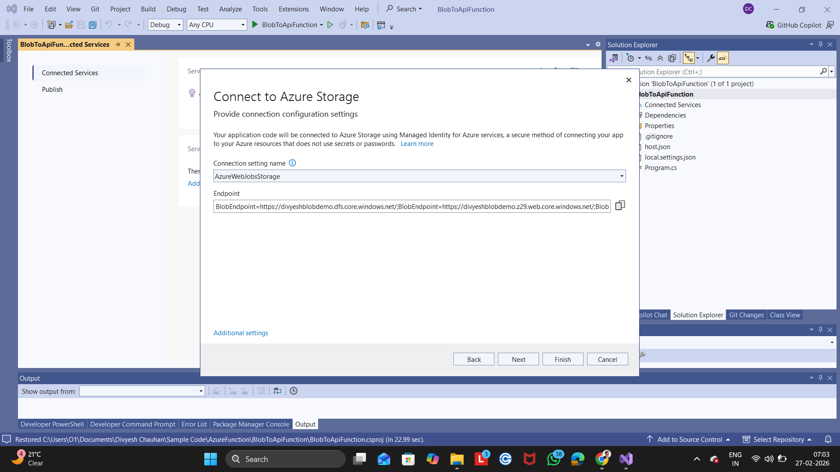
Task: Toggle Preview Selected Items in Solution Explorer
Action: (723, 58)
